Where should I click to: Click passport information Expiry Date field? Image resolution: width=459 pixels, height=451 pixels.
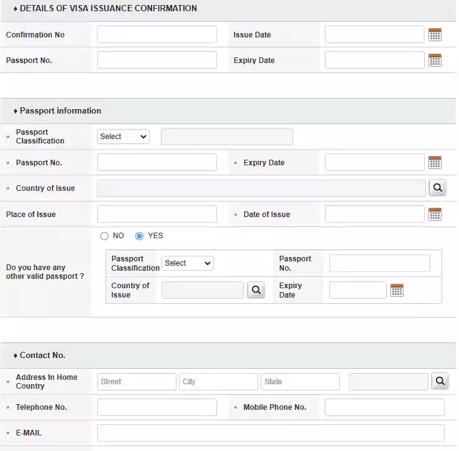374,162
